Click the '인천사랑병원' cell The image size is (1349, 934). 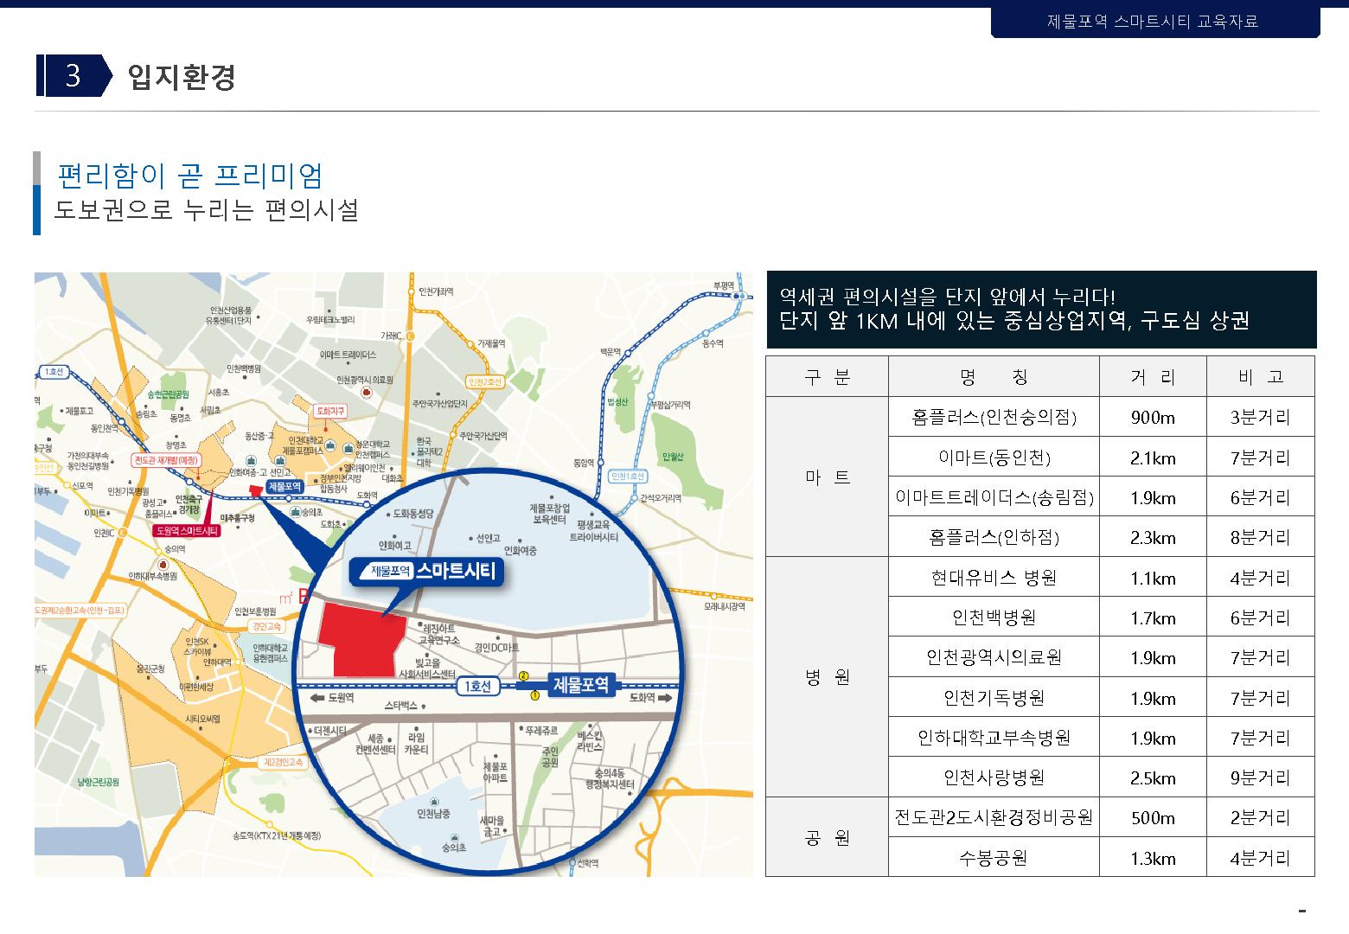(x=994, y=777)
